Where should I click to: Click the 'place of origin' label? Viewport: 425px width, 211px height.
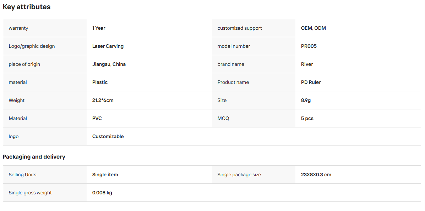coord(24,64)
